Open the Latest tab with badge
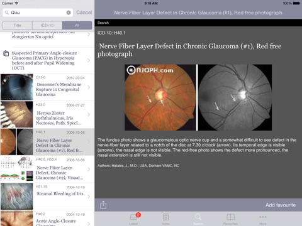 pyautogui.click(x=133, y=218)
